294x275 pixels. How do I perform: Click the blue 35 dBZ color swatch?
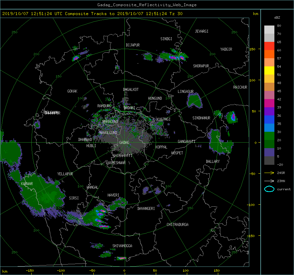[x=269, y=120]
